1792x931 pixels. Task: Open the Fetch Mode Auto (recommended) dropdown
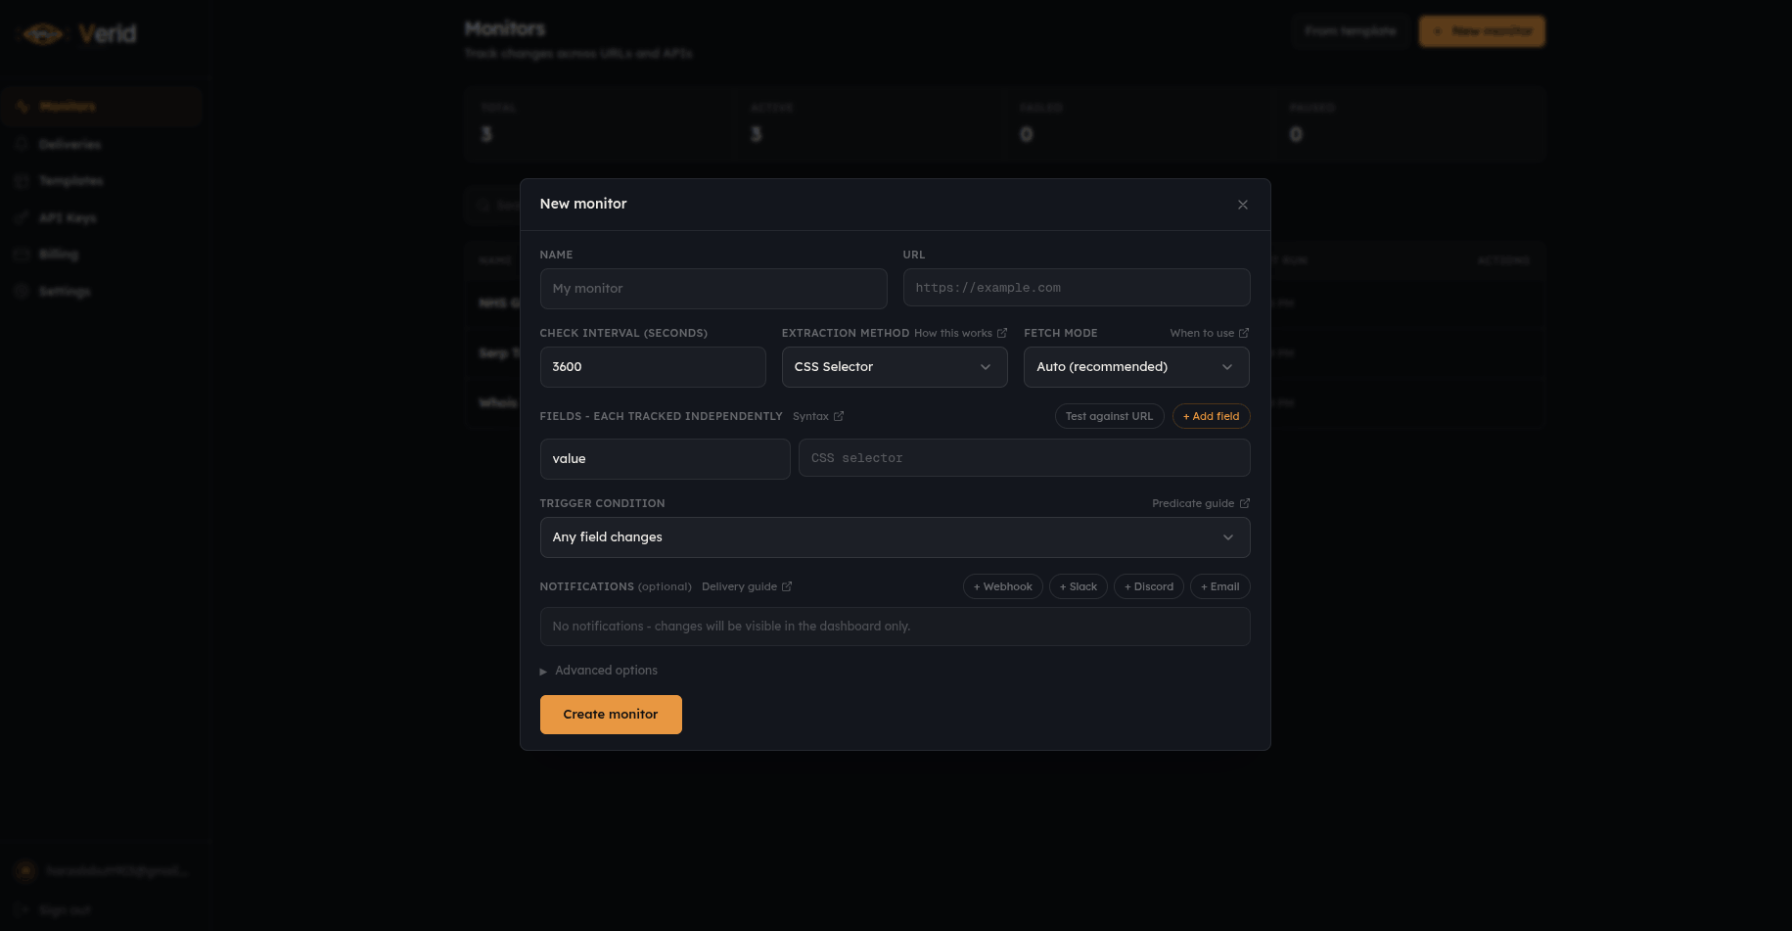point(1136,367)
